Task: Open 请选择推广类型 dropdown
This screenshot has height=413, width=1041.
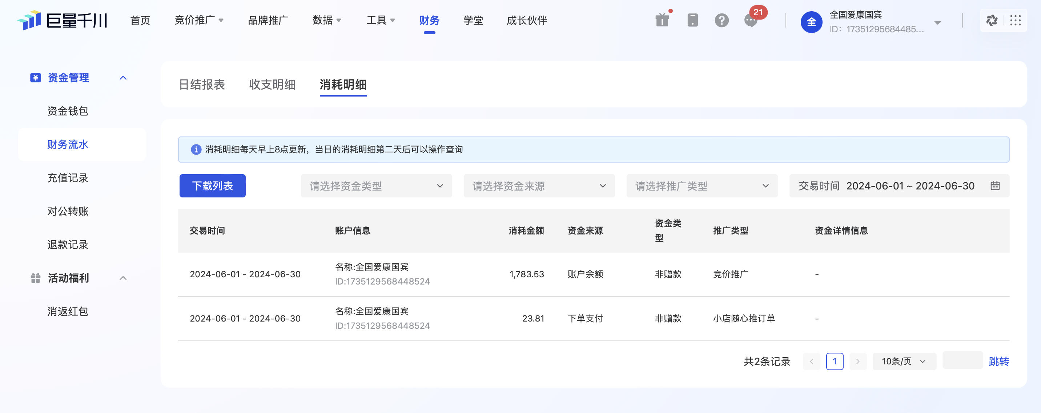Action: coord(702,186)
